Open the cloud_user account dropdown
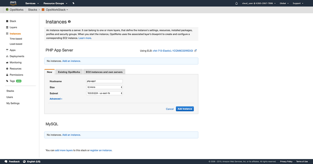Screen dimensions: 313x164 pos(259,3)
